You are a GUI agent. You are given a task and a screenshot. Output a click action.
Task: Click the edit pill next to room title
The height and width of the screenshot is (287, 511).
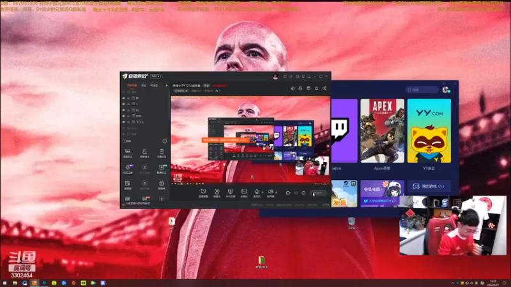click(206, 85)
